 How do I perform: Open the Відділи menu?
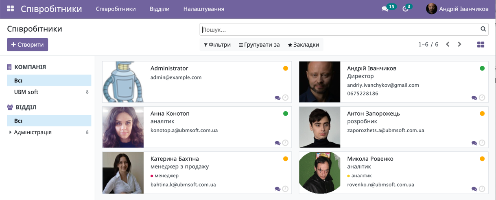pos(160,9)
